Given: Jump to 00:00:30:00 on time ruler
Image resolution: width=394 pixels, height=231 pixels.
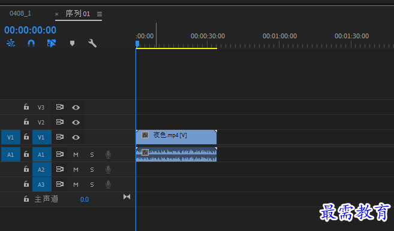Looking at the screenshot, I should (207, 36).
